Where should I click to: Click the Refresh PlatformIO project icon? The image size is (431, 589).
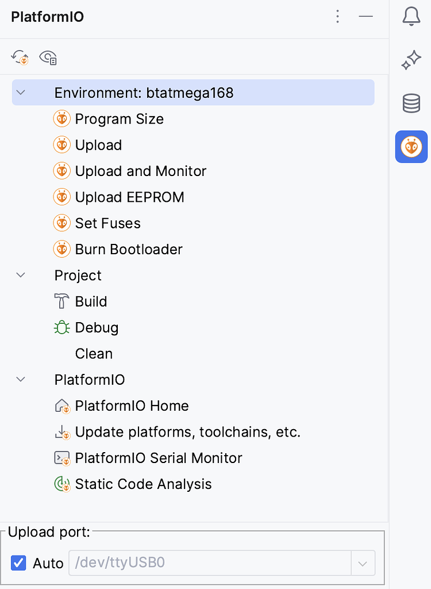click(20, 57)
